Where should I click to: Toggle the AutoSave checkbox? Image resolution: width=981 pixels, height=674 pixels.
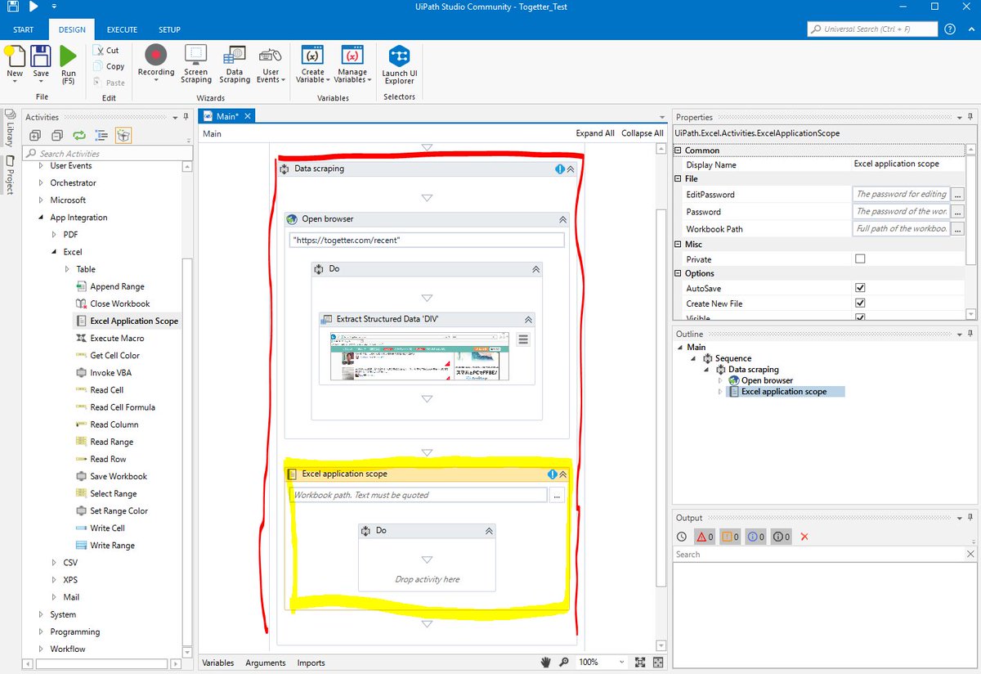point(859,288)
